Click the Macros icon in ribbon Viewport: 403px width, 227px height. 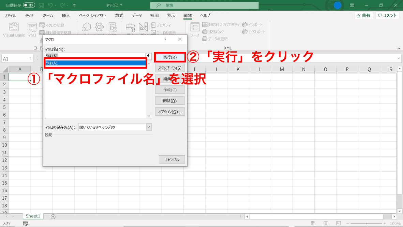point(32,30)
